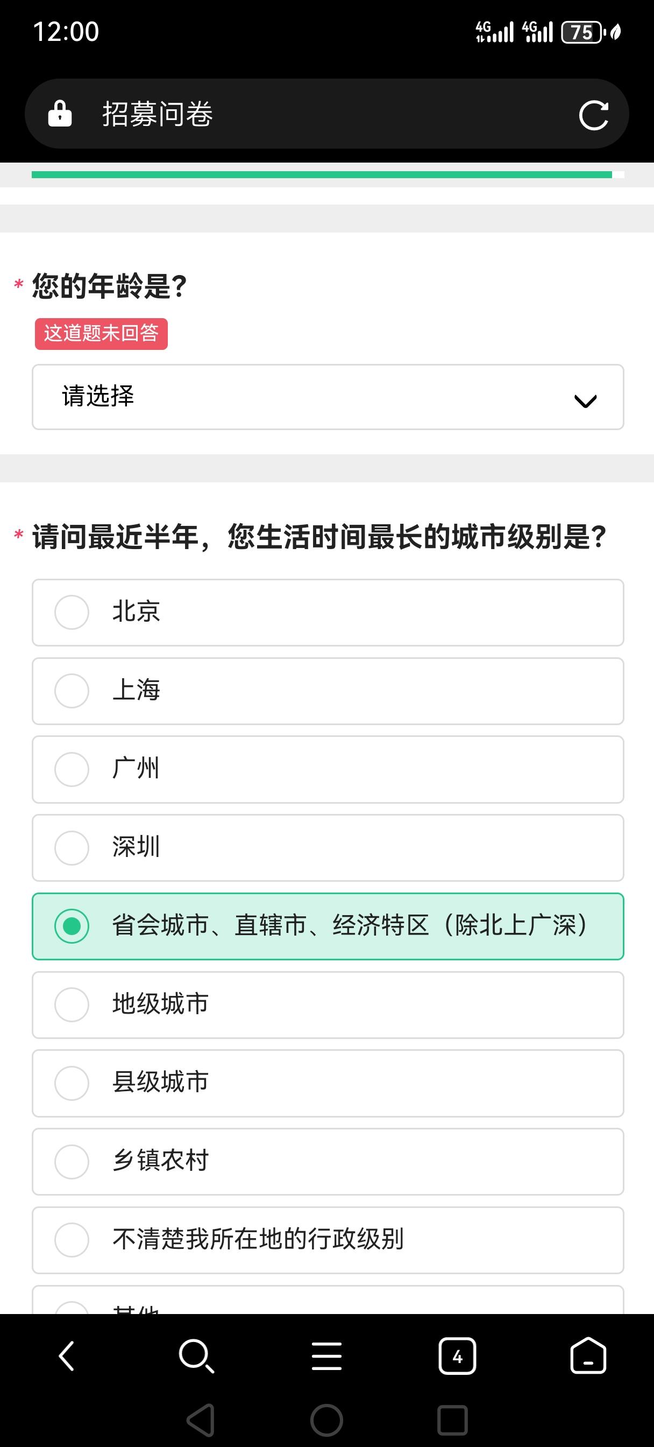Tap the 招募问卷 address bar title
654x1447 pixels.
coord(157,115)
